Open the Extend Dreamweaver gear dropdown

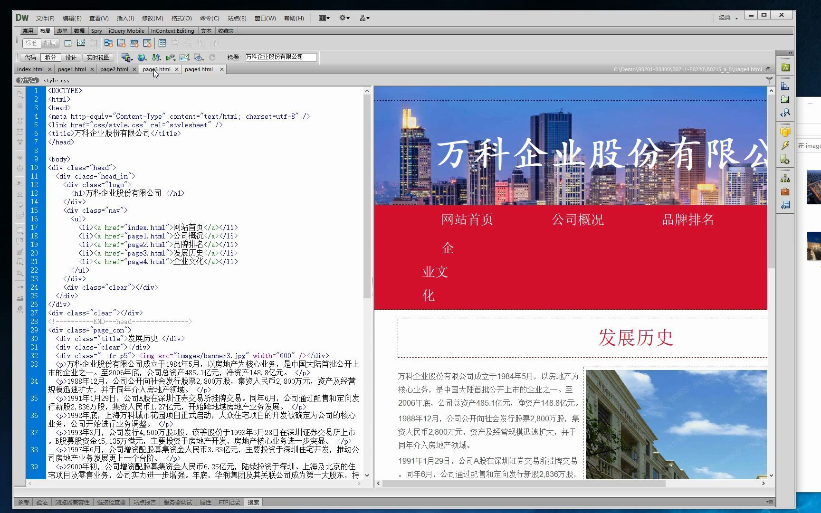click(x=344, y=18)
